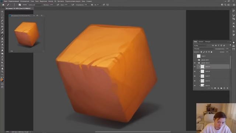Toggle Quick Mask mode in the toolbar
This screenshot has width=236, height=133.
tap(2, 84)
